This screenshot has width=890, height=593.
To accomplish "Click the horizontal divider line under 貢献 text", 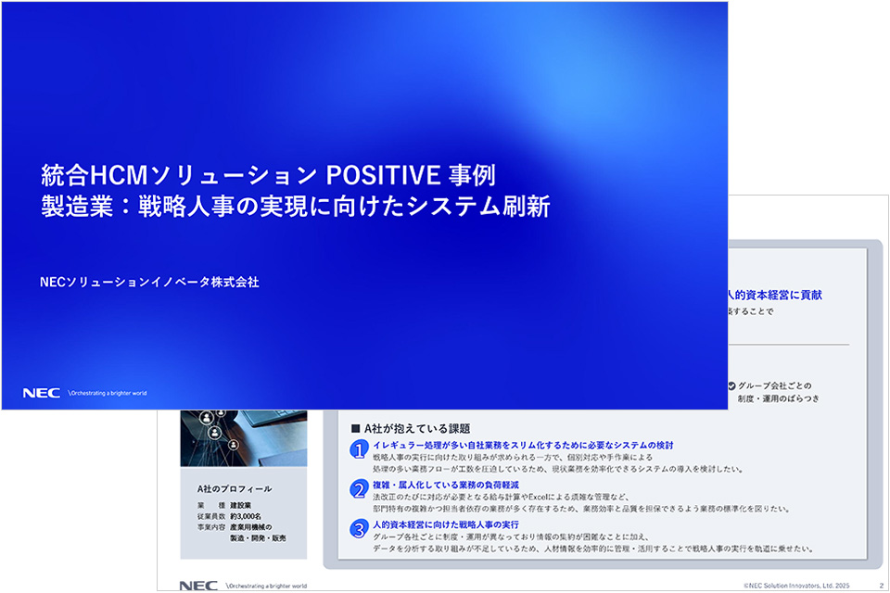I will [788, 345].
